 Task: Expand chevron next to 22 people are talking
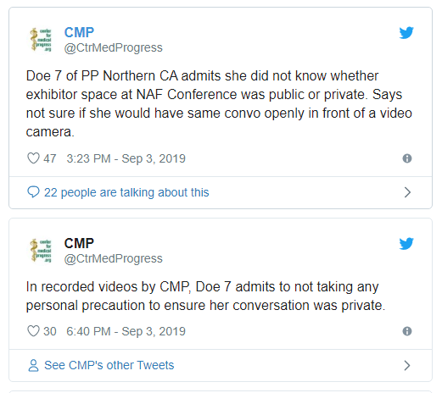(407, 192)
